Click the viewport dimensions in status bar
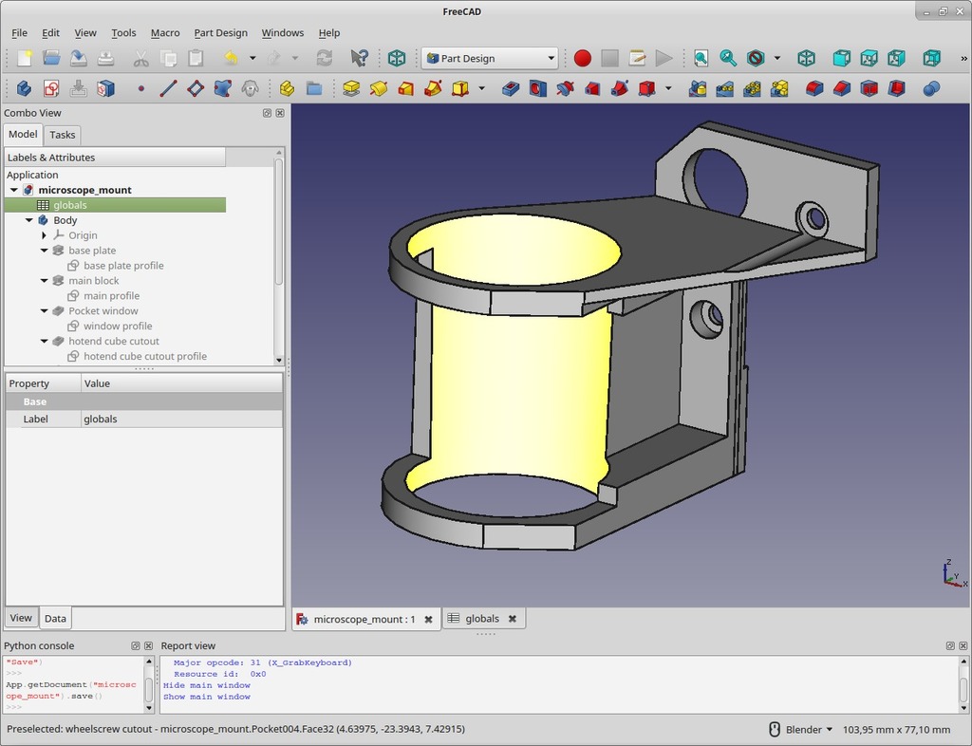This screenshot has width=972, height=746. [x=896, y=729]
